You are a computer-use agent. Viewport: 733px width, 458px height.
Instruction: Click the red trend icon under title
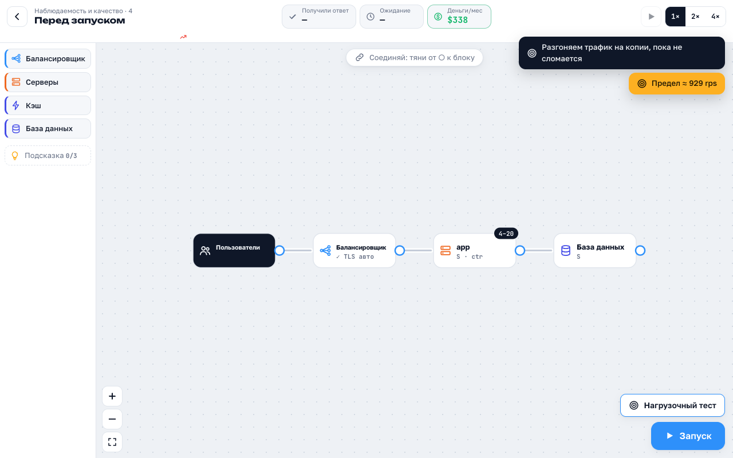(x=183, y=37)
